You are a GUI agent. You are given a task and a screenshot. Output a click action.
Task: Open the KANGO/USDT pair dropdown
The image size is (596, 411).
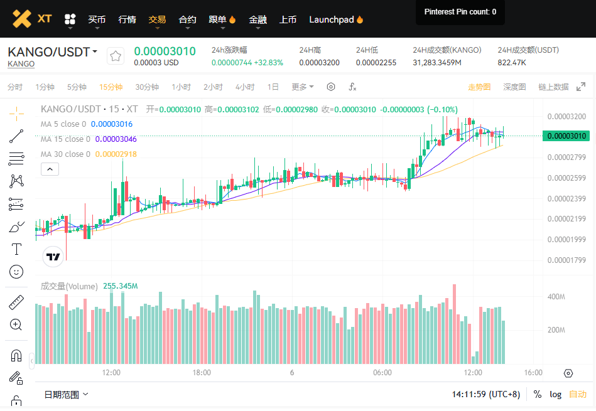[x=95, y=52]
